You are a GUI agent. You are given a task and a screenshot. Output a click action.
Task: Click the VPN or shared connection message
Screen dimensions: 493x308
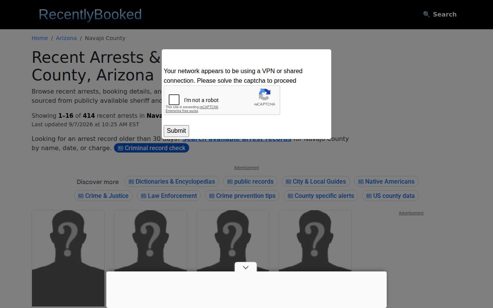coord(233,76)
